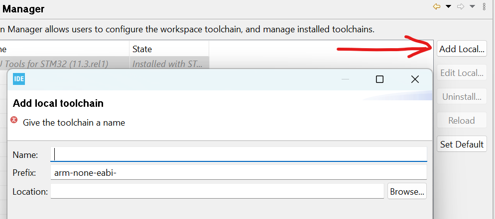495x219 pixels.
Task: Click the Reload button
Action: (462, 120)
